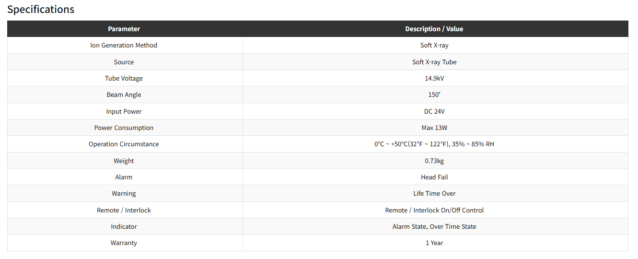Click the Max 13W value
The image size is (638, 259).
click(434, 128)
